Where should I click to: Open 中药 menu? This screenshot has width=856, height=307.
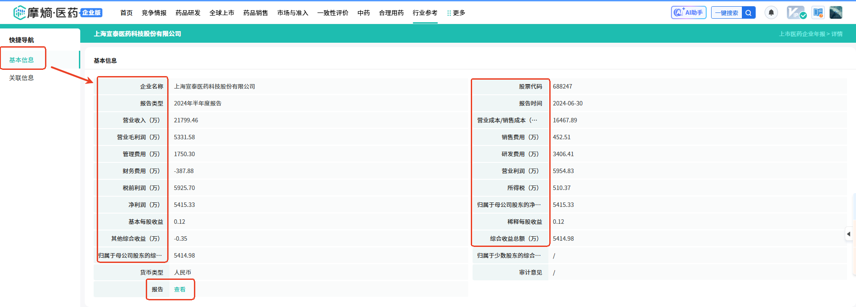coord(363,13)
